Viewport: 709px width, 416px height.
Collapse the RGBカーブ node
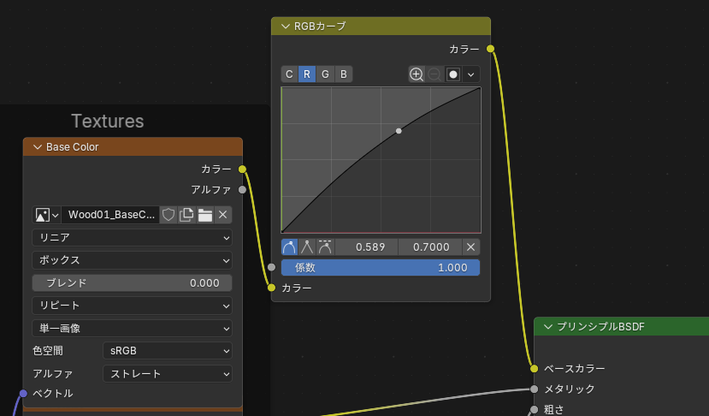(283, 27)
